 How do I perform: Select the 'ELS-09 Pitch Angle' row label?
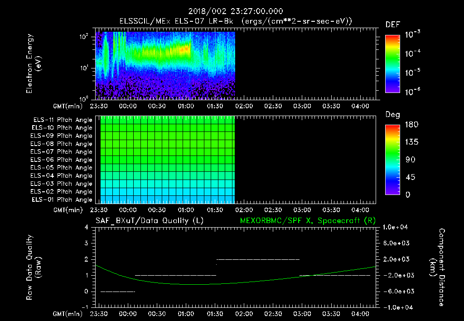coord(62,136)
